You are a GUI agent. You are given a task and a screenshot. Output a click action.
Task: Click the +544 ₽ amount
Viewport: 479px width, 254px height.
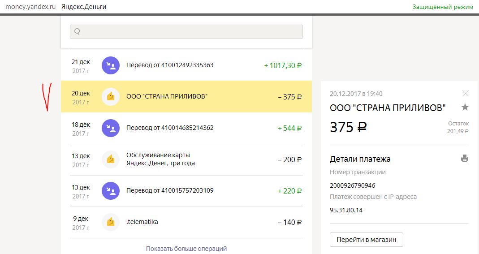click(x=289, y=128)
